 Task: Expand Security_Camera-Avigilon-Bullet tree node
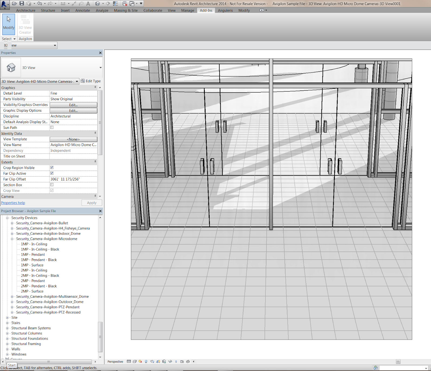click(x=12, y=223)
